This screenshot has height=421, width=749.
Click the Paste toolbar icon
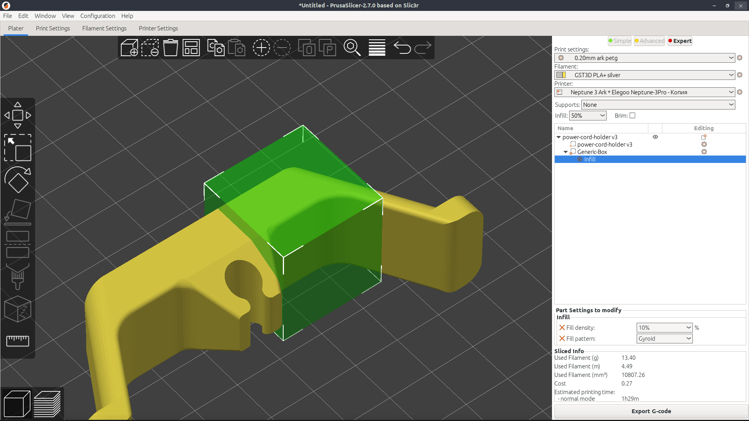(x=236, y=48)
